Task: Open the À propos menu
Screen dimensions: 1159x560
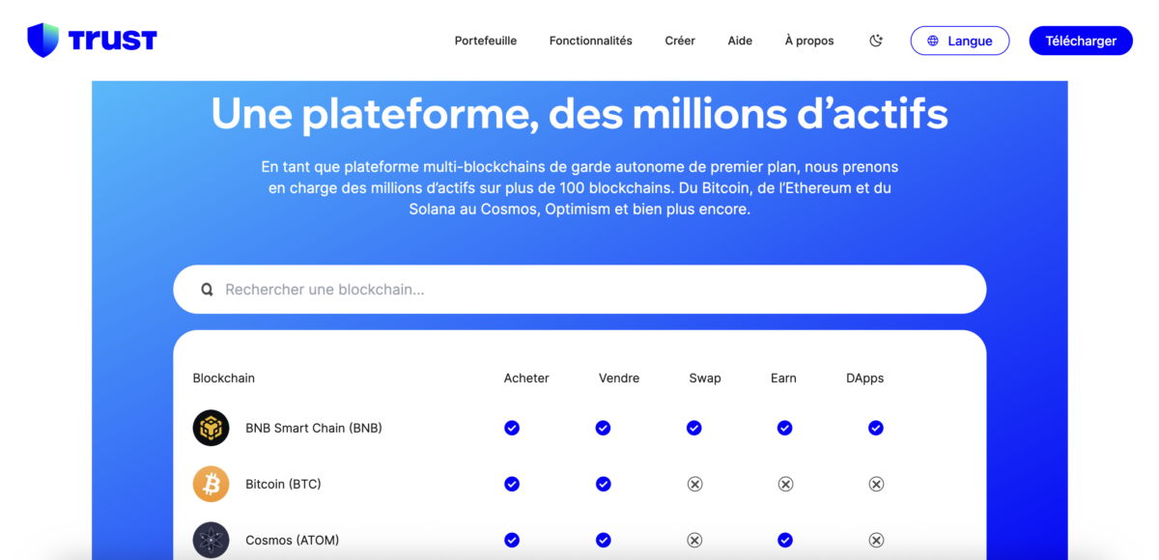Action: [x=809, y=41]
